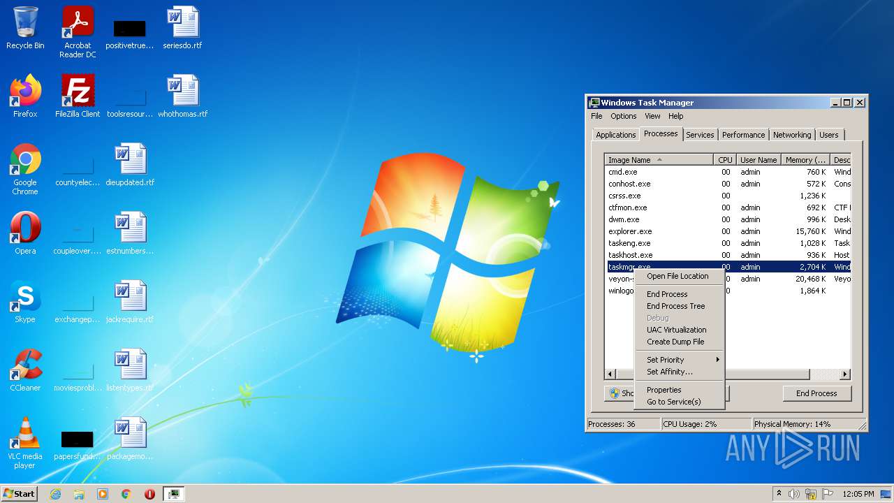Switch to the Networking tab
The image size is (894, 503).
tap(792, 135)
